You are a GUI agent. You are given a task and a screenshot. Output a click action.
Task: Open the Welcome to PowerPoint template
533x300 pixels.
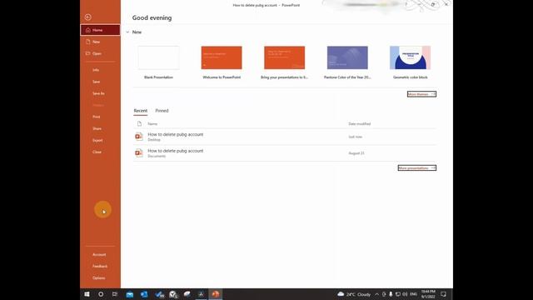222,57
